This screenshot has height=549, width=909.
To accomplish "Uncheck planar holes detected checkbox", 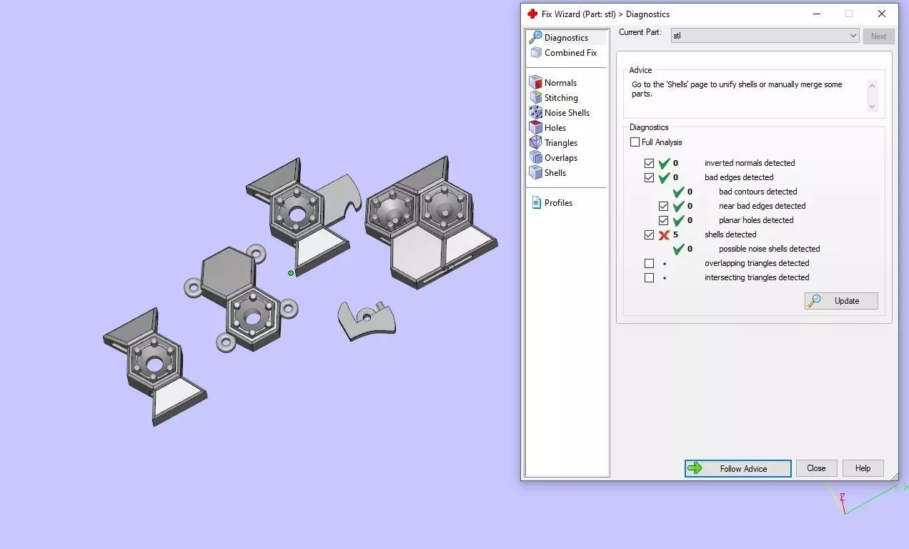I will coord(663,220).
